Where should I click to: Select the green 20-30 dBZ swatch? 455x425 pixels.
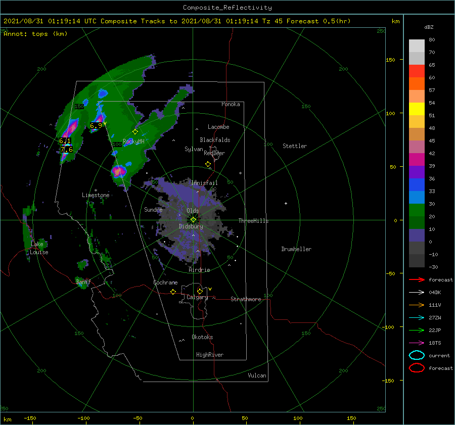(x=417, y=210)
